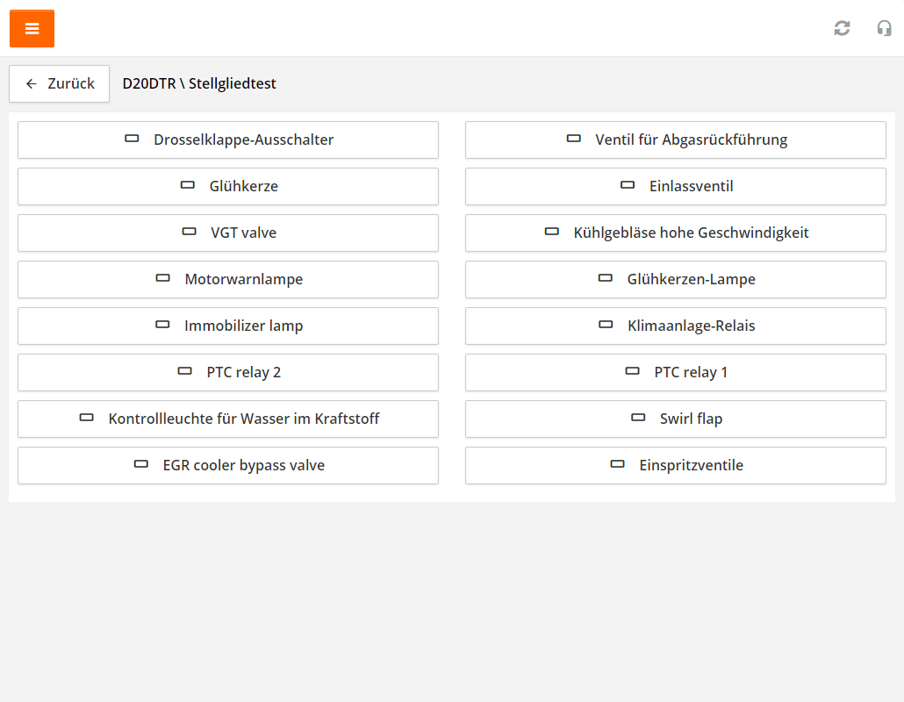Run Kontrollleuchte für Wasser im Kraftstoff test
904x702 pixels.
coord(228,419)
